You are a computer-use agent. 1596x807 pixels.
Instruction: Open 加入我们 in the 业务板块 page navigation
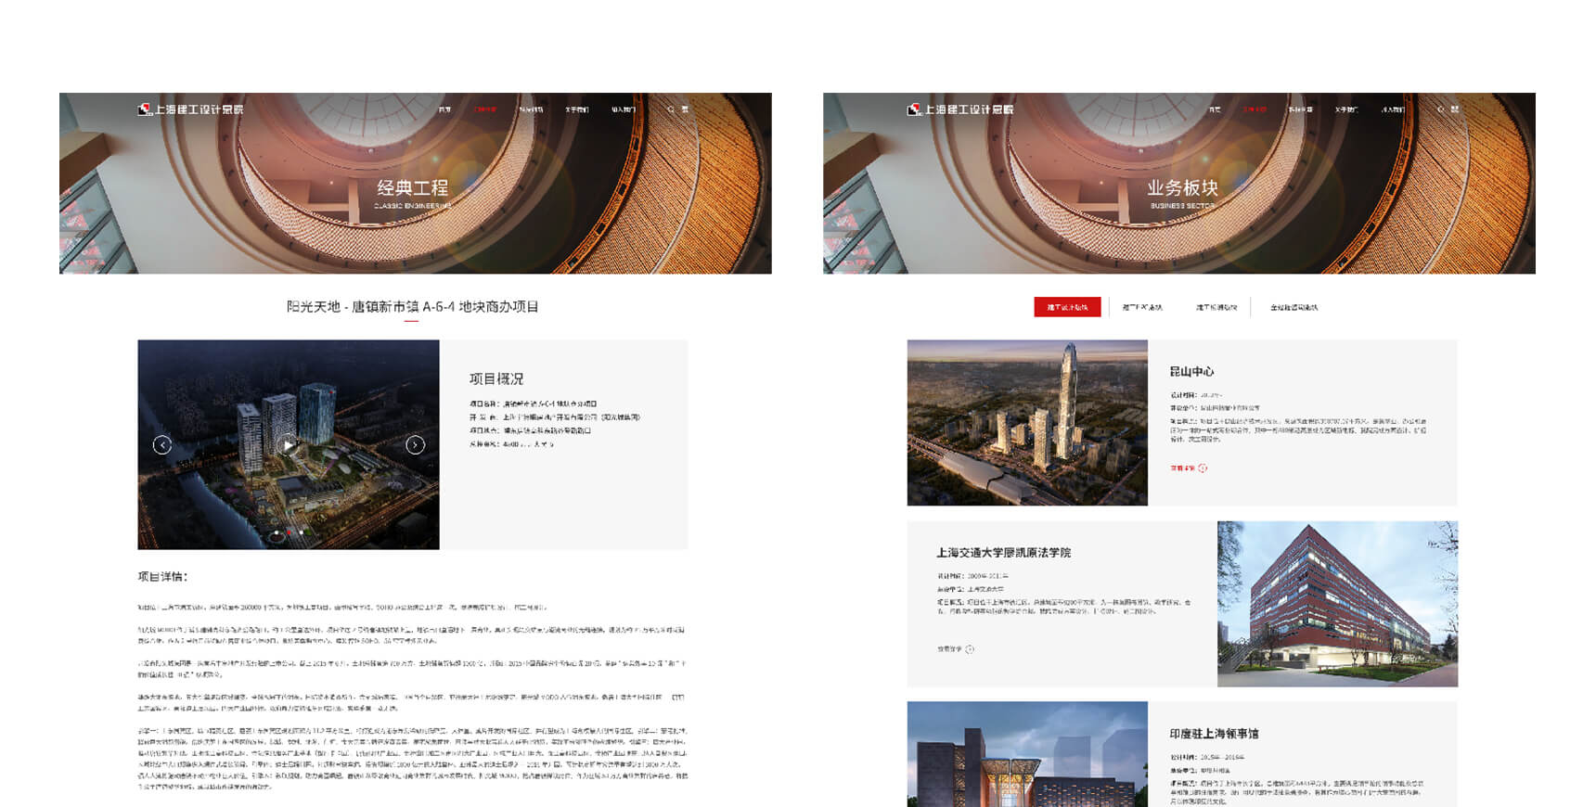pos(1393,109)
